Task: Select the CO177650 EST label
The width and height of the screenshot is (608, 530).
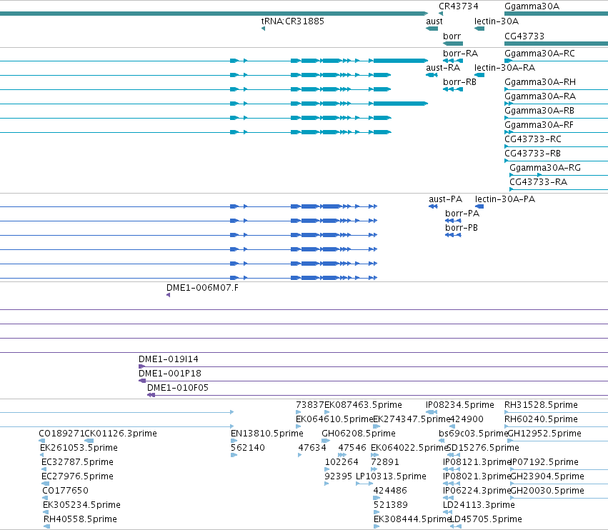Action: 66,491
